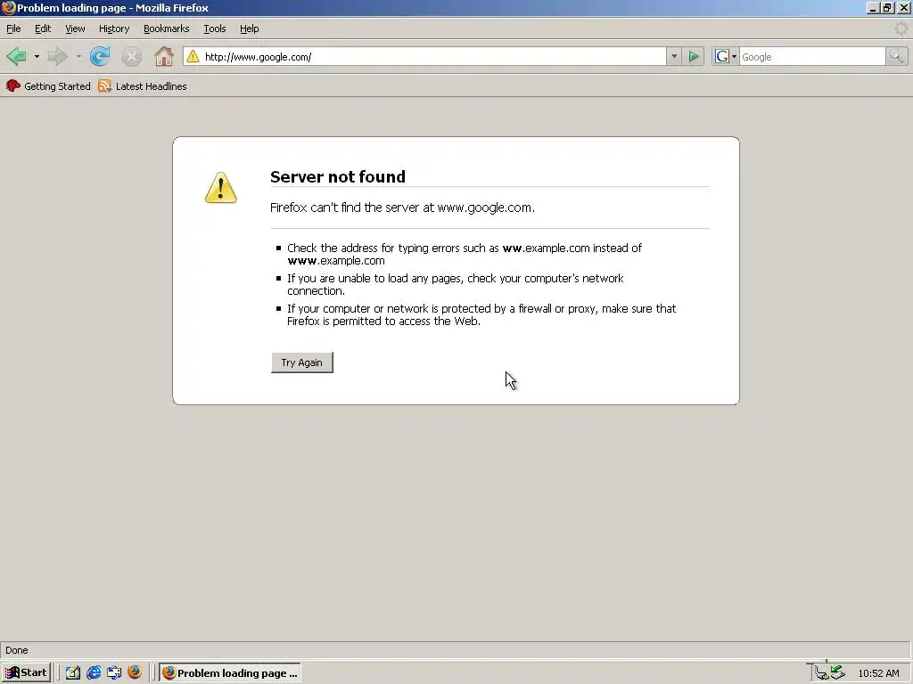This screenshot has height=684, width=913.
Task: Open the Getting Started bookmark
Action: (x=48, y=86)
